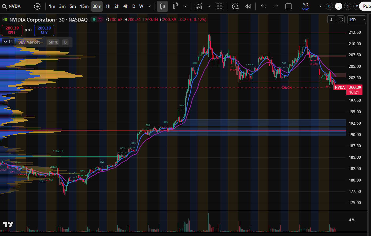Click the 175.00 price axis label
The width and height of the screenshot is (371, 236).
[355, 203]
